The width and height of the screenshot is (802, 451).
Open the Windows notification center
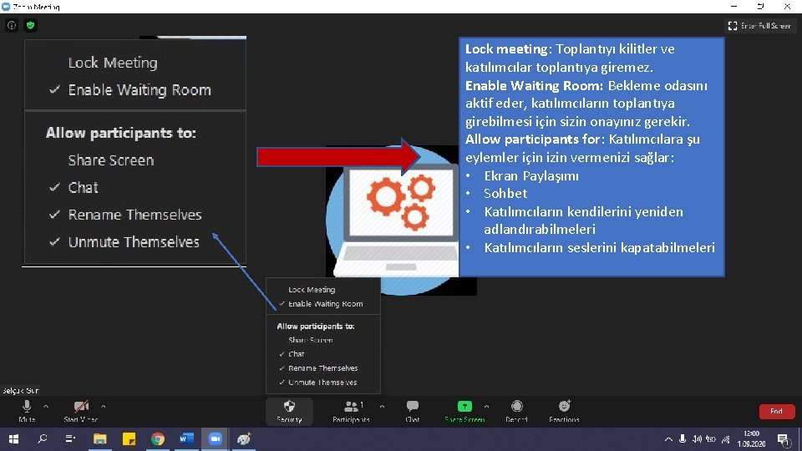click(x=783, y=439)
